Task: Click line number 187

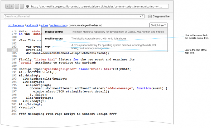Action: point(14,60)
